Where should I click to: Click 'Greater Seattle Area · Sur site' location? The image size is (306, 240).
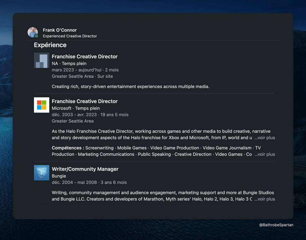82,76
